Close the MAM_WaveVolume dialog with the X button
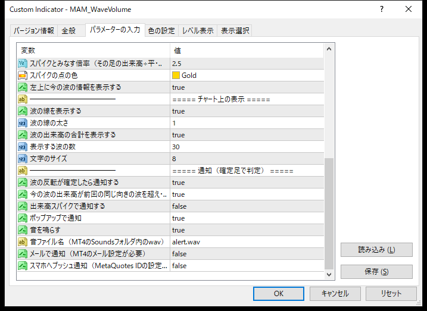The height and width of the screenshot is (311, 427). coord(409,10)
